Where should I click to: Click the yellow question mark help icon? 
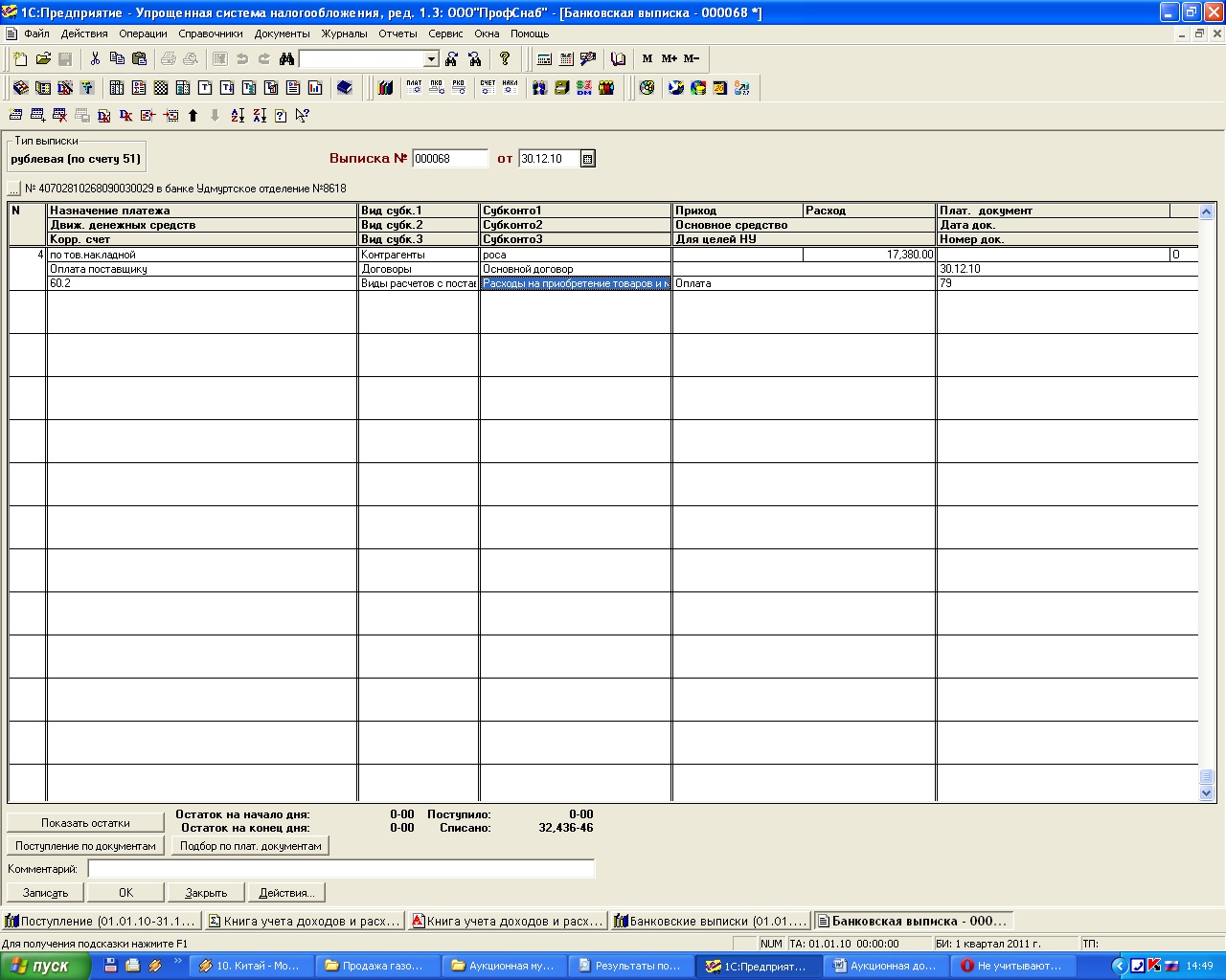tap(505, 59)
